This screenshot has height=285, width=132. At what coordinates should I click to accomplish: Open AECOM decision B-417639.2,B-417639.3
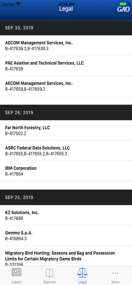[66, 46]
